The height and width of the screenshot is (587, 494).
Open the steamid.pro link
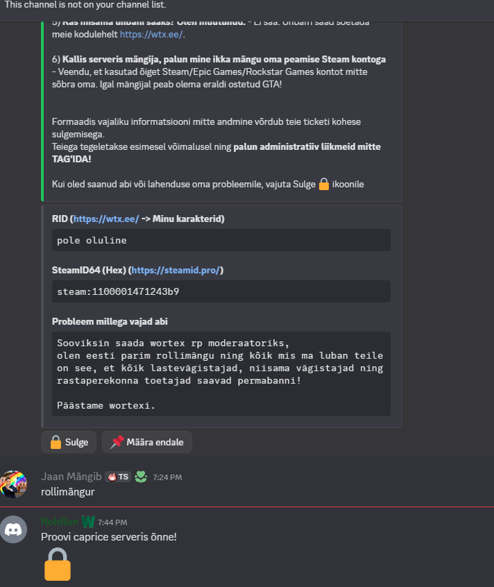177,270
